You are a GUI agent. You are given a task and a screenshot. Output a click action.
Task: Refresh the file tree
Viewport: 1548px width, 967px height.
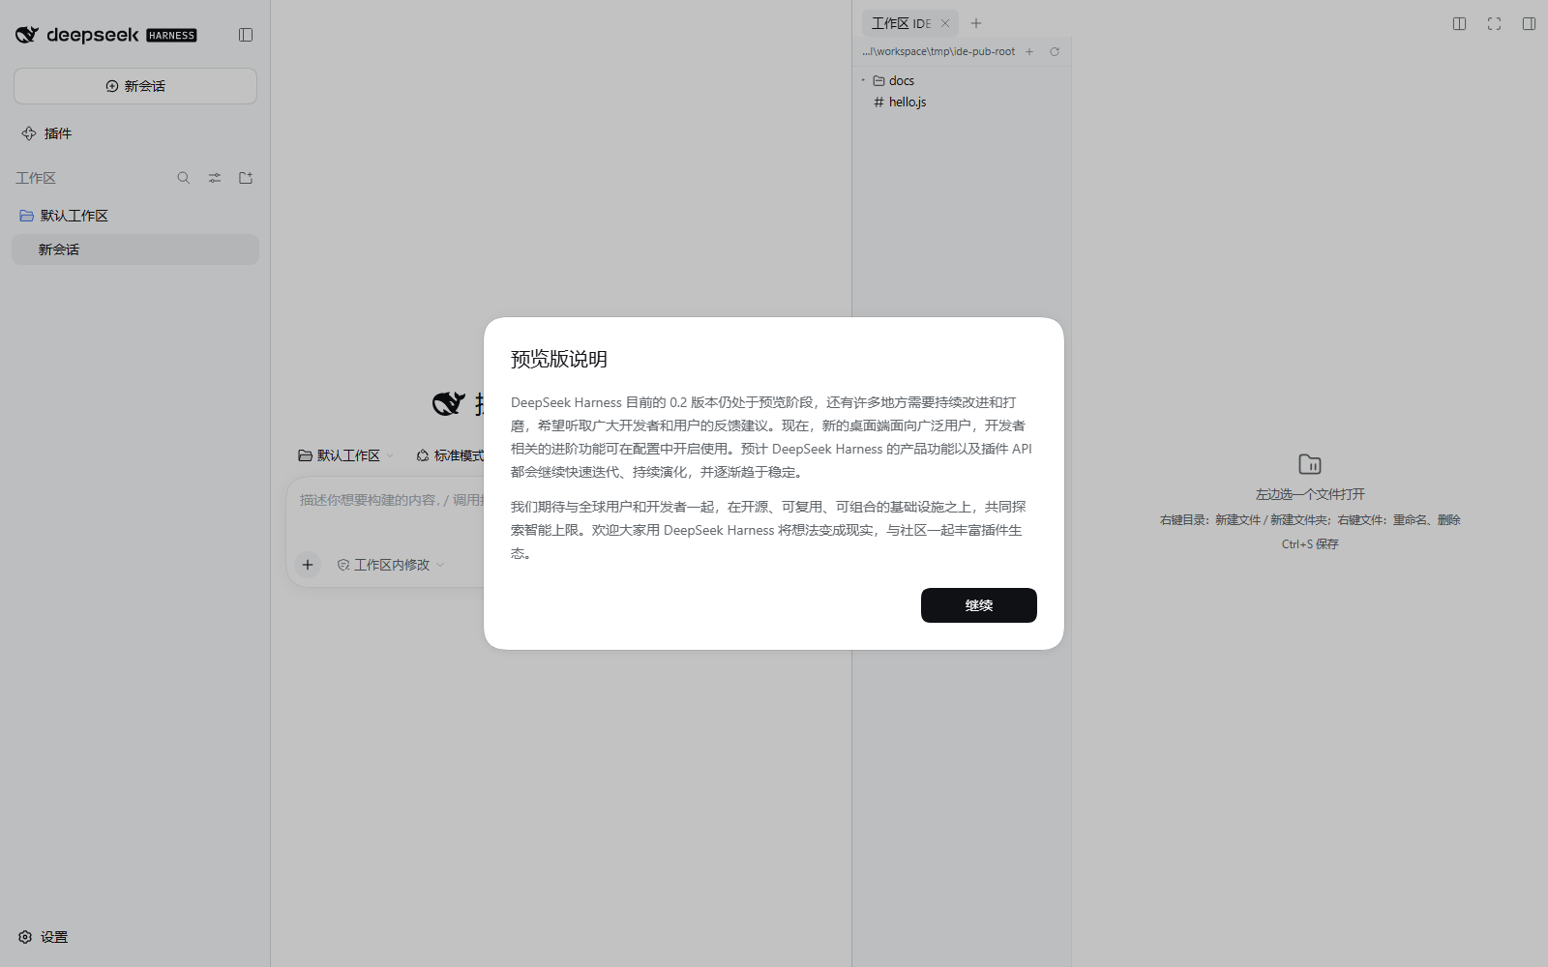1055,52
